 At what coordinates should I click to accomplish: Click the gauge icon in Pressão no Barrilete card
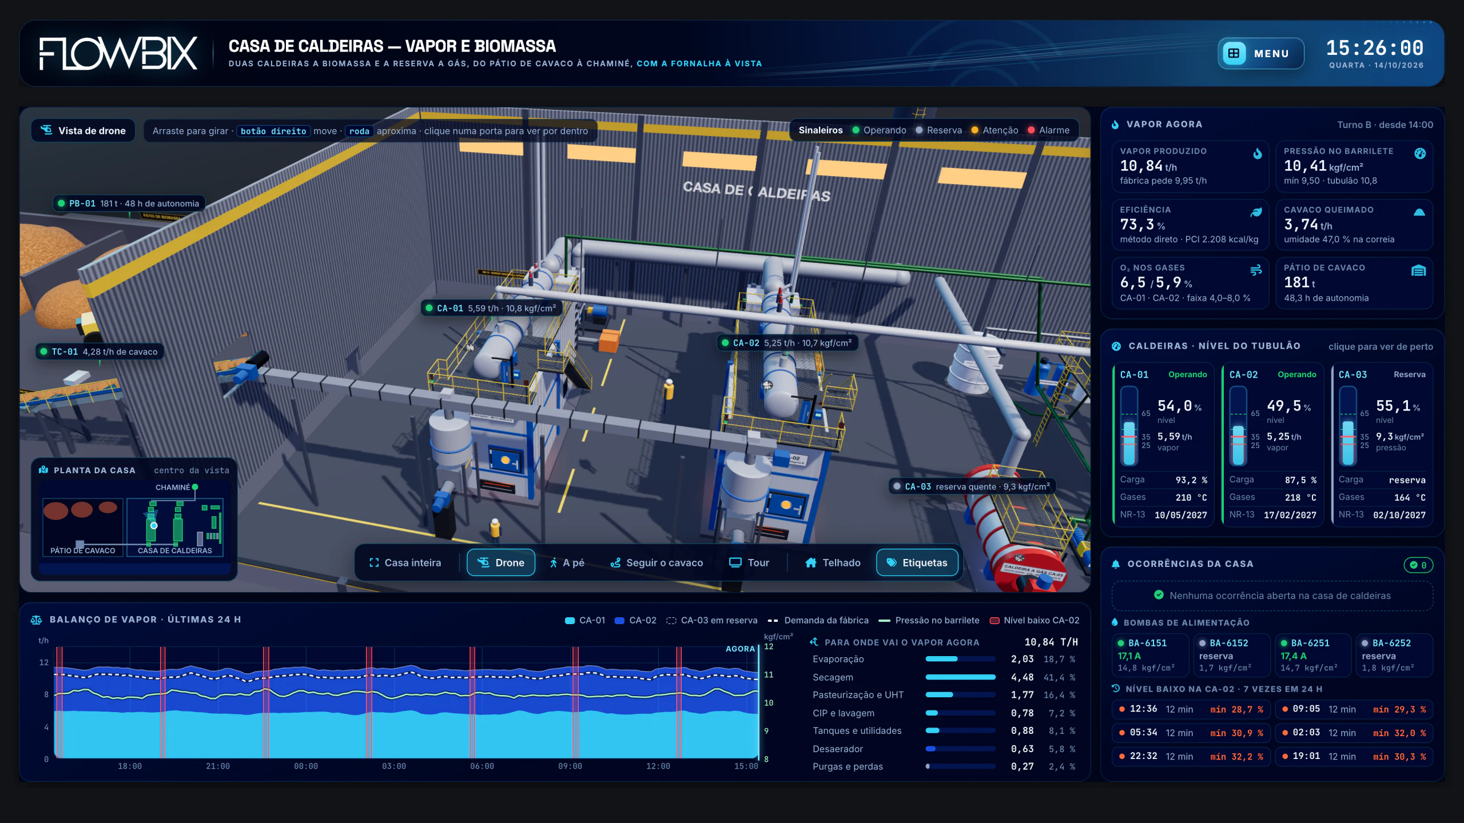pos(1420,153)
